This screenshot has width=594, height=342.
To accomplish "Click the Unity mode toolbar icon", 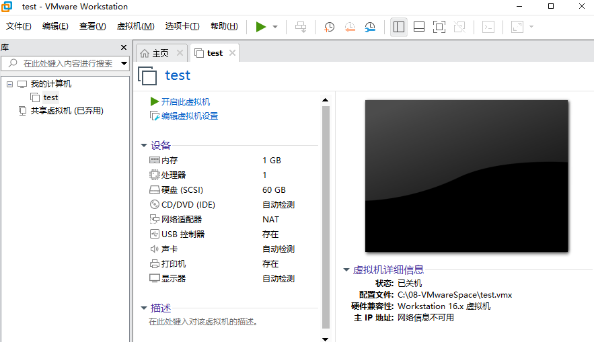I will coord(459,27).
